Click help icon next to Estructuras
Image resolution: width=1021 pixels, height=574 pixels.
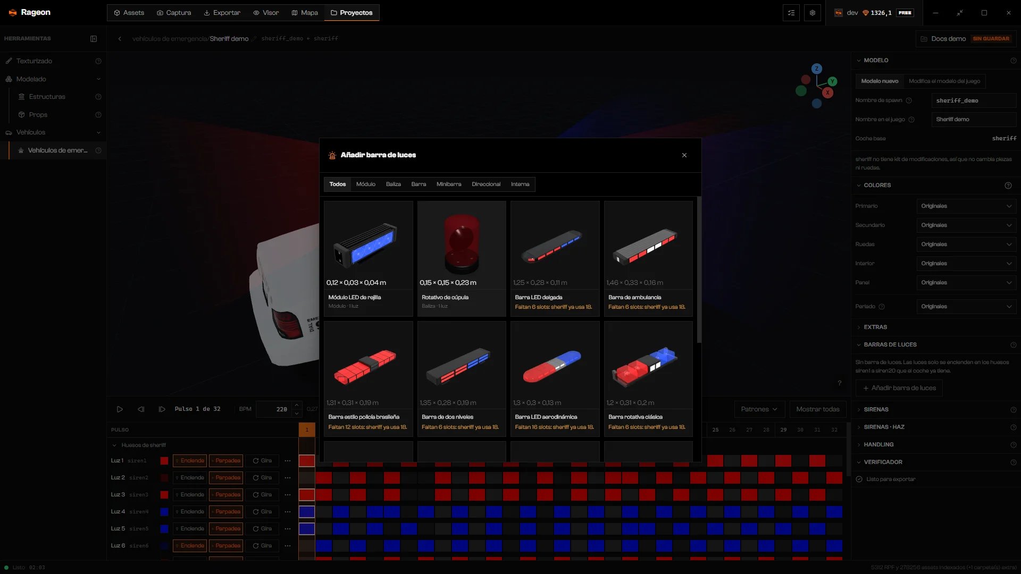(x=98, y=97)
